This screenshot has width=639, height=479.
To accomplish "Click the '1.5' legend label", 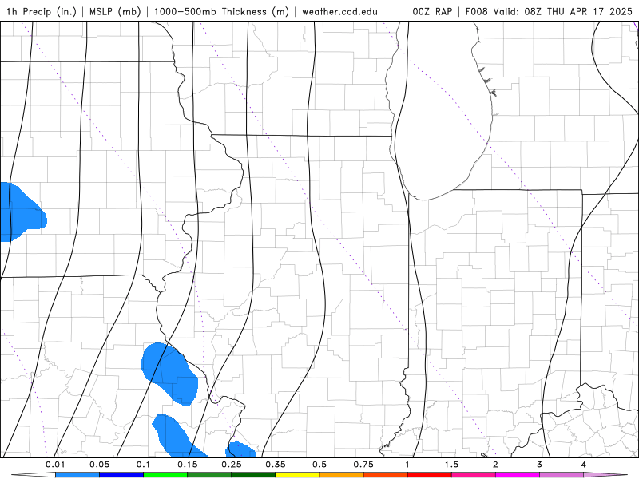I will [x=451, y=465].
